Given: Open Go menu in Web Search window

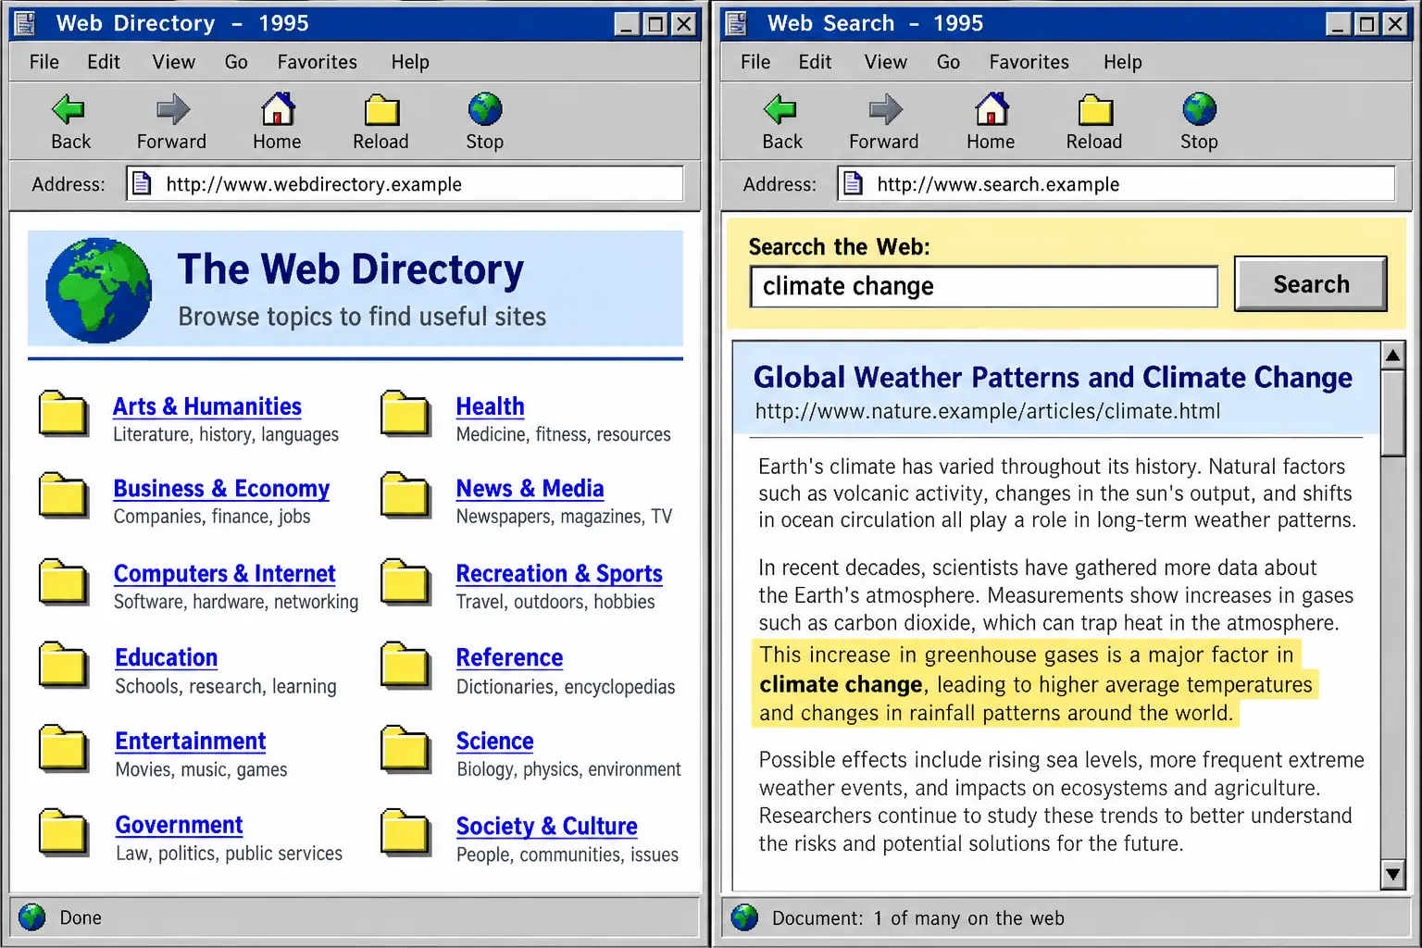Looking at the screenshot, I should pos(948,62).
